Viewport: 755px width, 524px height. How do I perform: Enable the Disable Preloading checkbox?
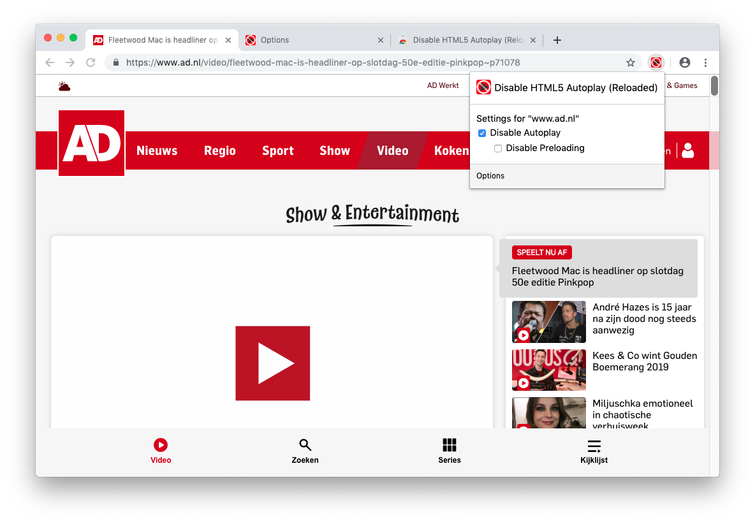point(498,149)
